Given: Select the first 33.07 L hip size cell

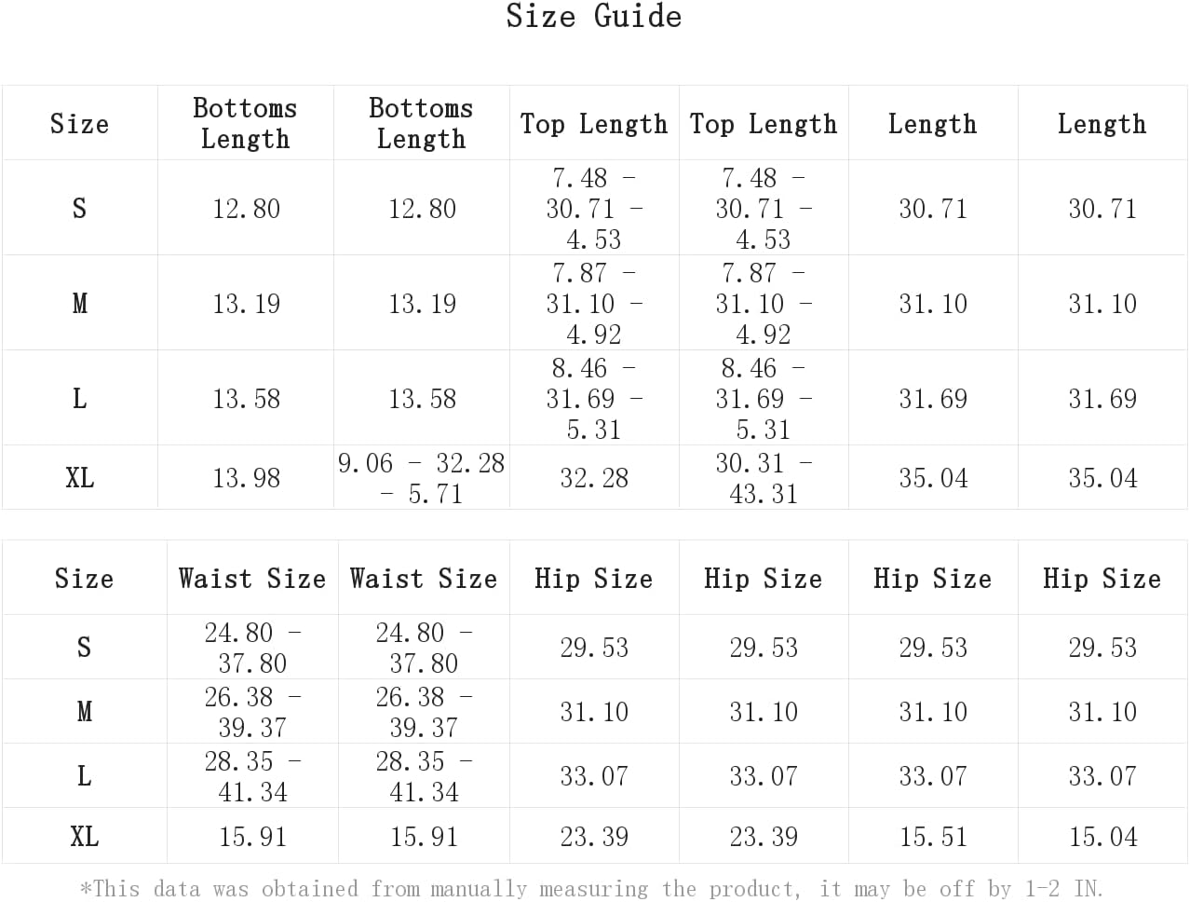Looking at the screenshot, I should point(594,776).
